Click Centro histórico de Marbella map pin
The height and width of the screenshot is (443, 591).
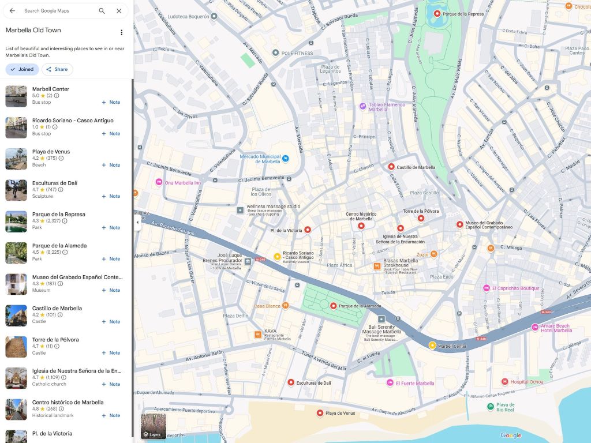(361, 226)
